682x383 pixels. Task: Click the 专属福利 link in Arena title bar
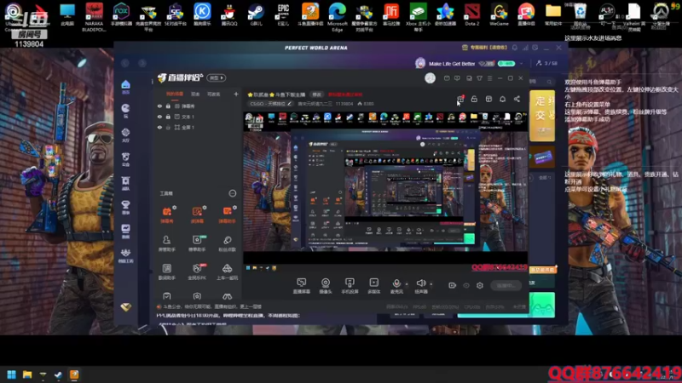click(x=485, y=48)
